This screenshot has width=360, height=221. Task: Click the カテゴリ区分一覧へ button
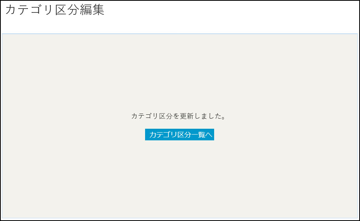coord(180,135)
